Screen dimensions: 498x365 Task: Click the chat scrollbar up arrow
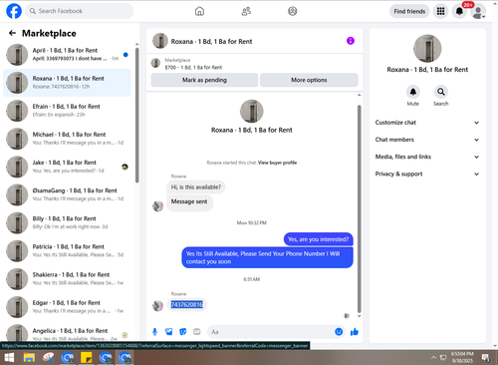[x=359, y=95]
